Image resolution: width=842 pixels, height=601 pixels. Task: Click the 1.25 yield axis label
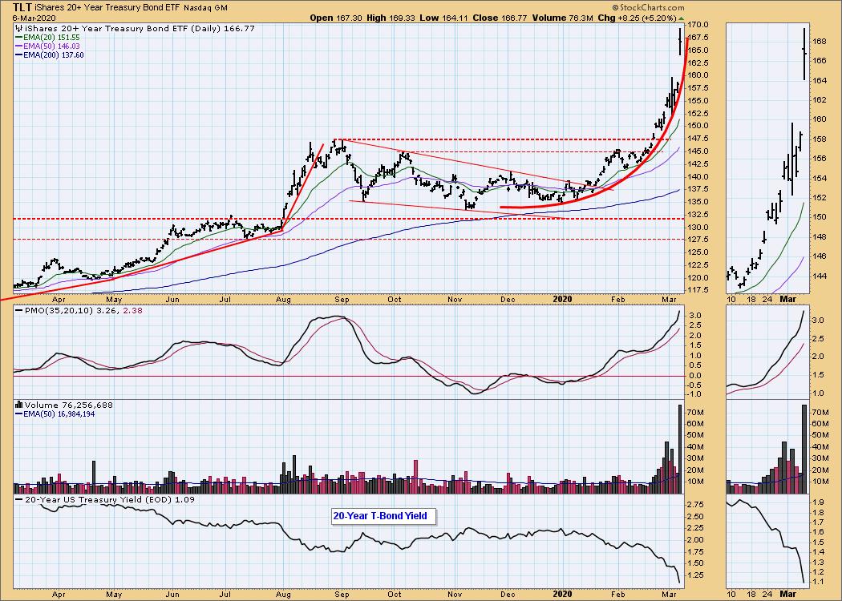[695, 576]
